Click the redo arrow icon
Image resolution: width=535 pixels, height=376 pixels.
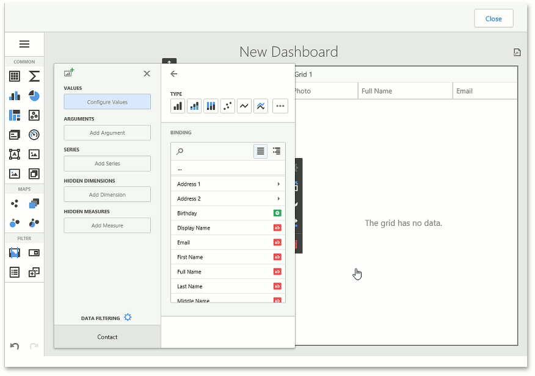coord(34,346)
